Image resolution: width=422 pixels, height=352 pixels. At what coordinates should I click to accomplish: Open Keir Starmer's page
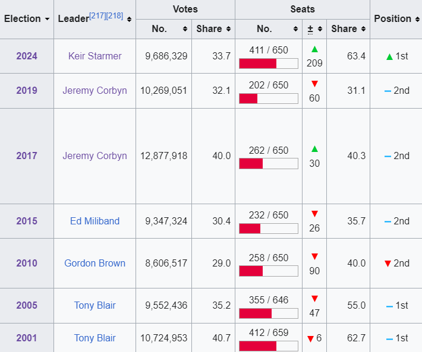[95, 56]
